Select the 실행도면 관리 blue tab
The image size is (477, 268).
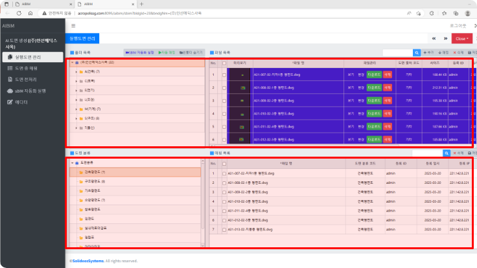[82, 39]
